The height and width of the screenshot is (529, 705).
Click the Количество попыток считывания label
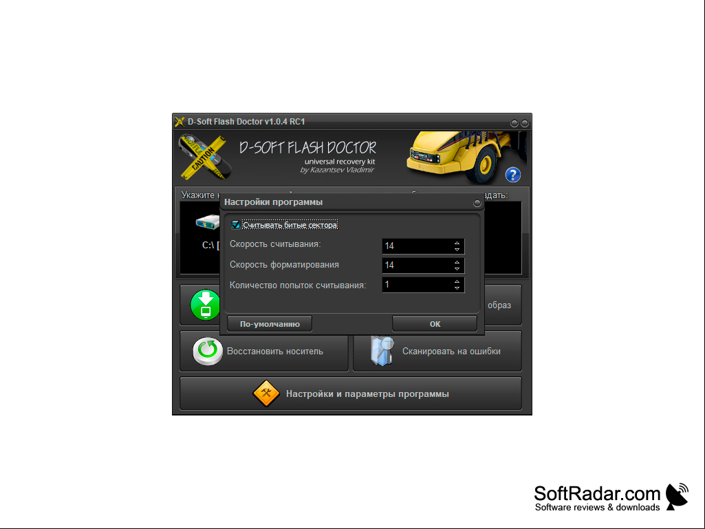tap(298, 285)
